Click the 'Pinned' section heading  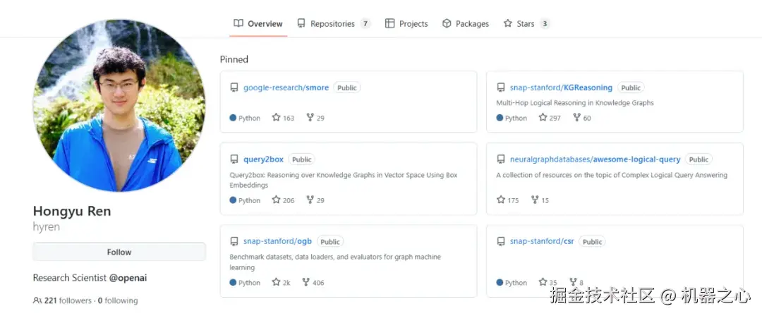234,59
